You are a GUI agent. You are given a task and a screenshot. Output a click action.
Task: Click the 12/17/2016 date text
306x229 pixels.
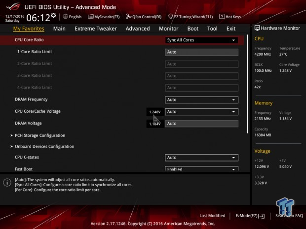[15, 16]
